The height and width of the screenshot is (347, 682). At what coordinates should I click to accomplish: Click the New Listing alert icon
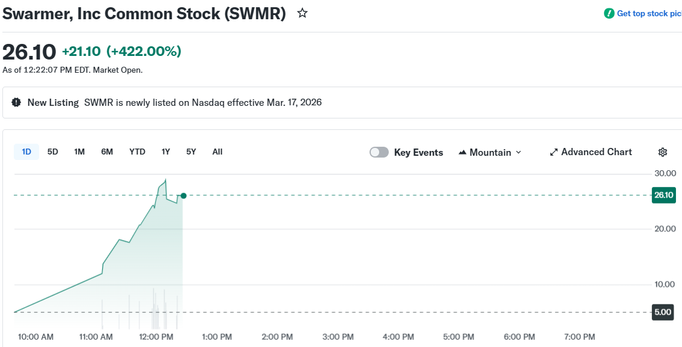click(x=16, y=102)
